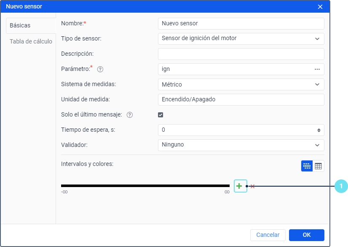Open the Sistema de medidas dropdown
The image size is (348, 247).
241,84
